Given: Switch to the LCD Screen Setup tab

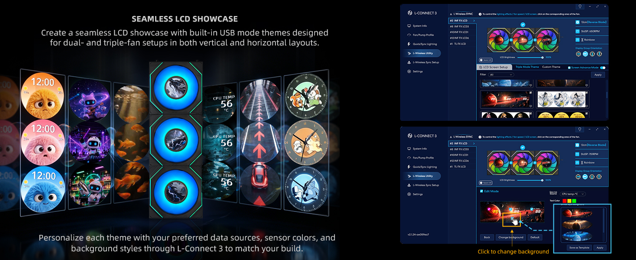Looking at the screenshot, I should click(x=495, y=68).
